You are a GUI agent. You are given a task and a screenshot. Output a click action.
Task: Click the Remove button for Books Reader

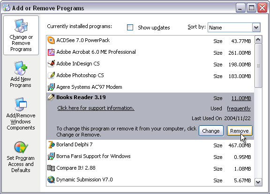click(x=240, y=131)
